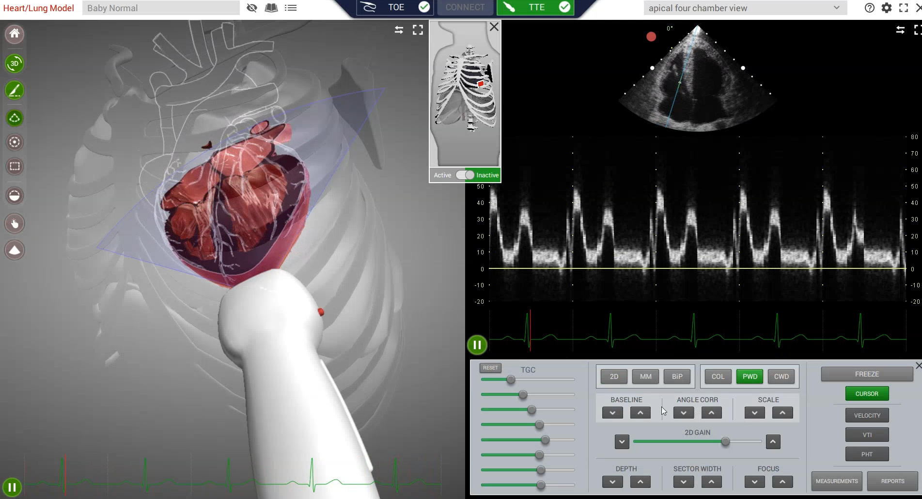Open the settings gear icon
This screenshot has width=922, height=499.
click(887, 8)
